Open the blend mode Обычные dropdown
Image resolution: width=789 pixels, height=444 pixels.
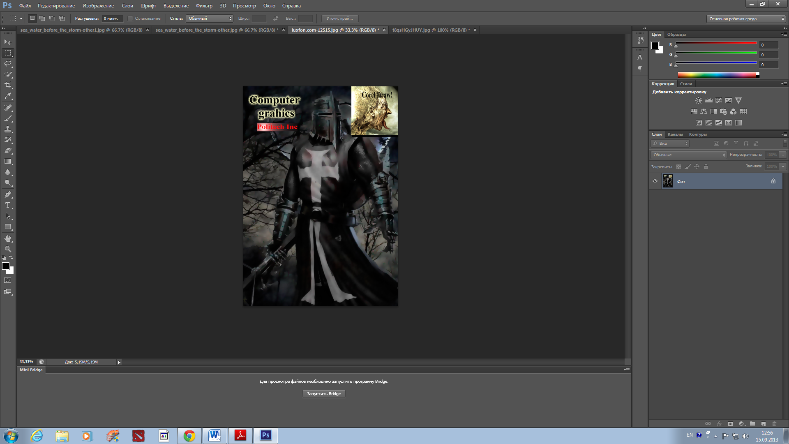pyautogui.click(x=689, y=155)
